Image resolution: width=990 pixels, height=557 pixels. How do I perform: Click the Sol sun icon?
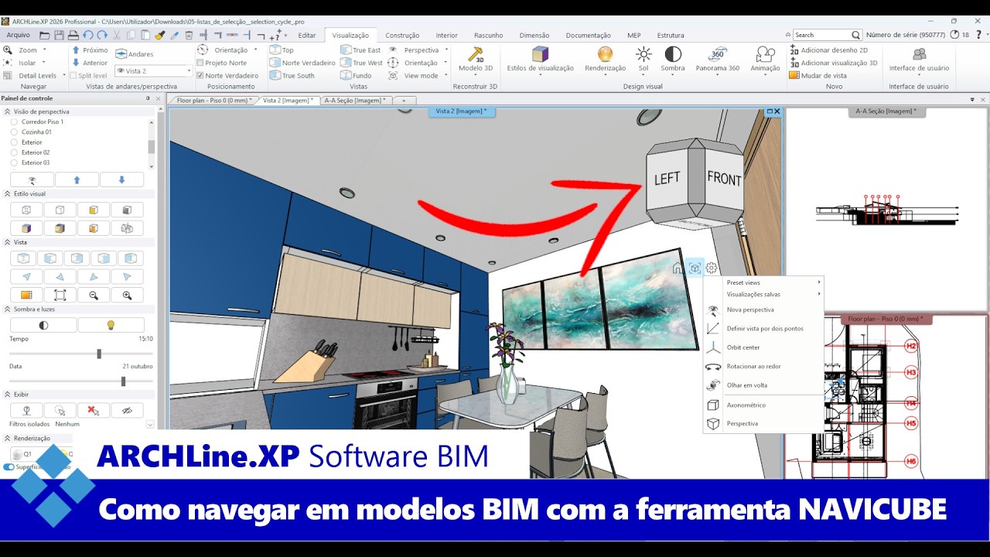[x=643, y=54]
